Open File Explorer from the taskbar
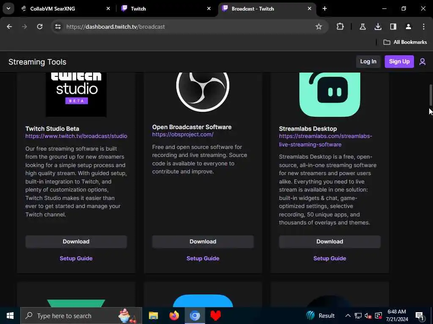This screenshot has width=433, height=324. tap(153, 316)
